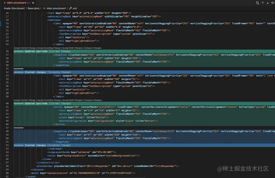Go to previous change up arrow
This screenshot has width=275, height=178.
click(x=263, y=3)
